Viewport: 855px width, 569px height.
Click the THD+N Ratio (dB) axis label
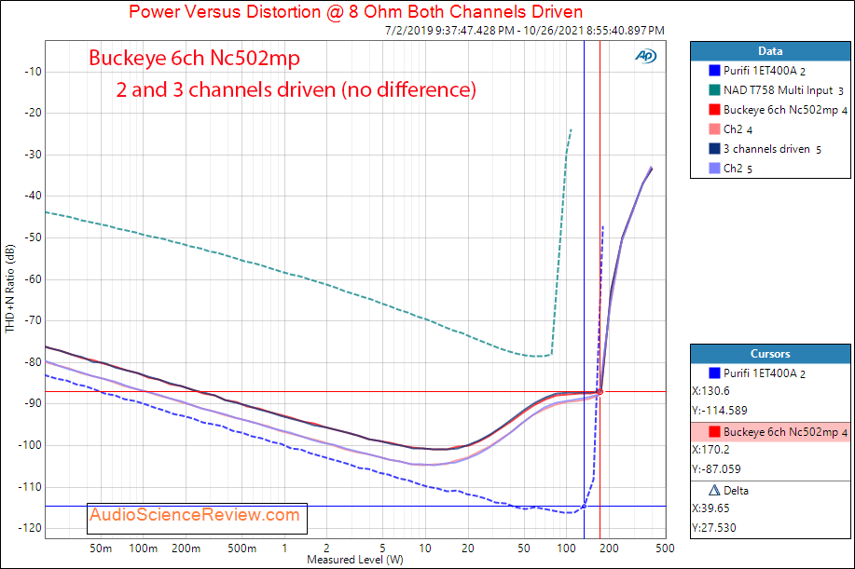(10, 289)
